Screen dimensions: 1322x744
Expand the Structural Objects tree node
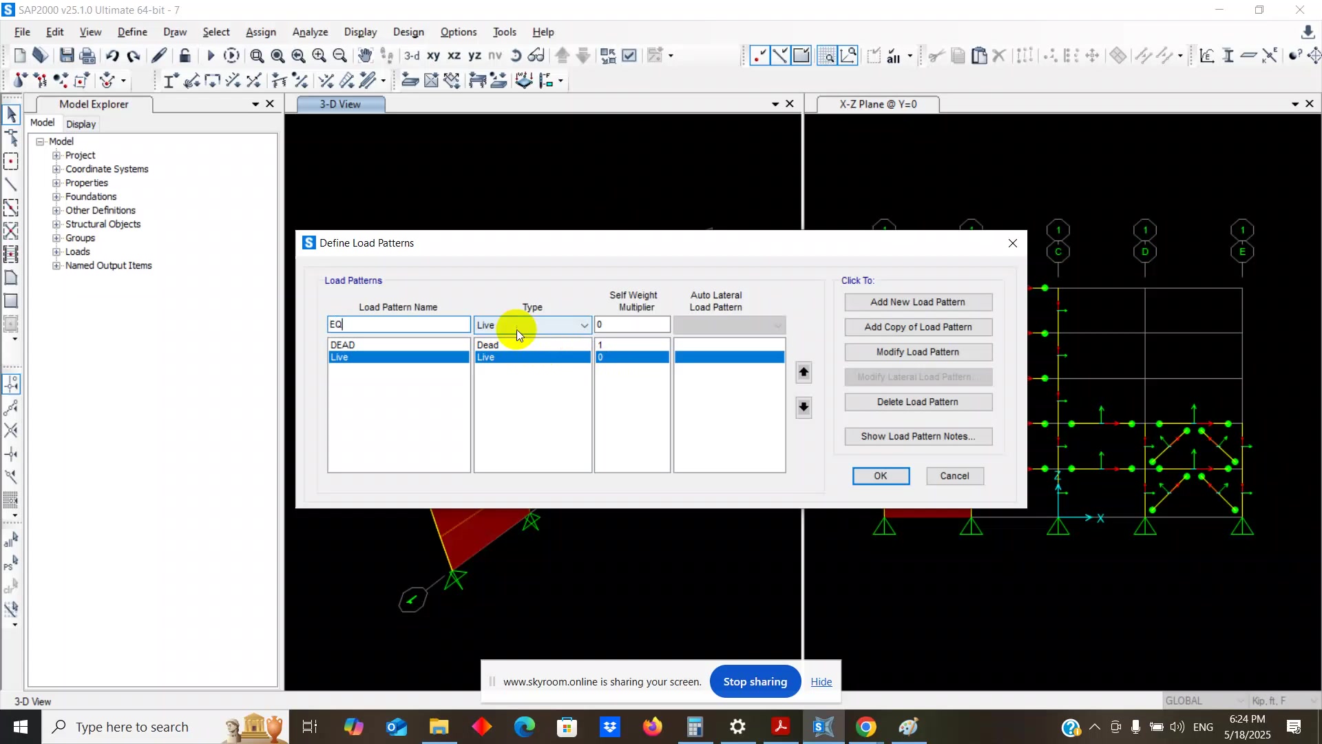coord(56,225)
